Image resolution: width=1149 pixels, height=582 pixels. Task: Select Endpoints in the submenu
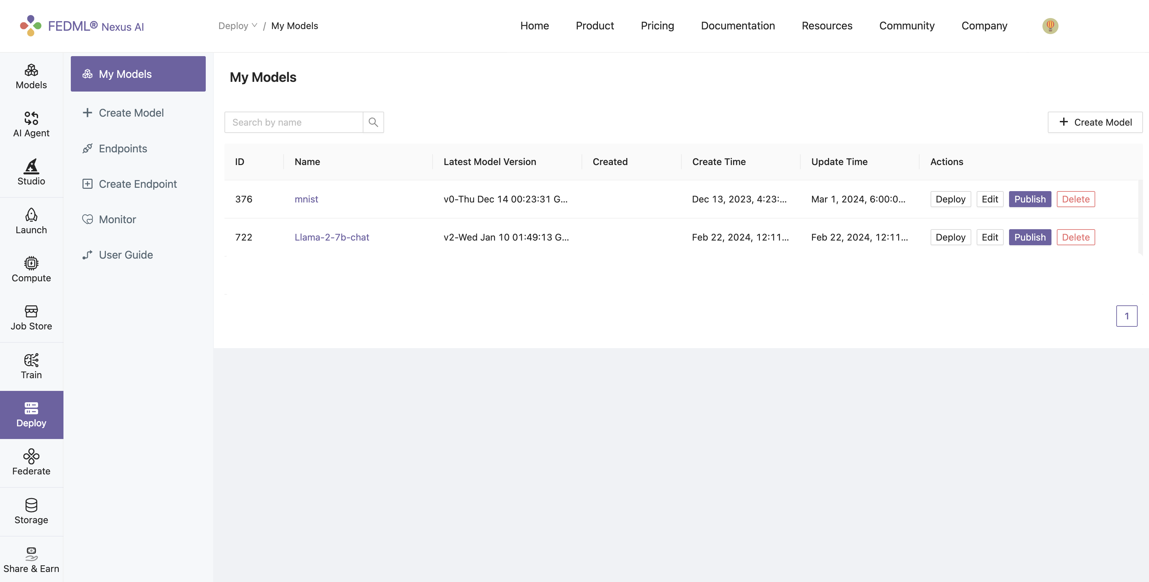[x=123, y=149]
